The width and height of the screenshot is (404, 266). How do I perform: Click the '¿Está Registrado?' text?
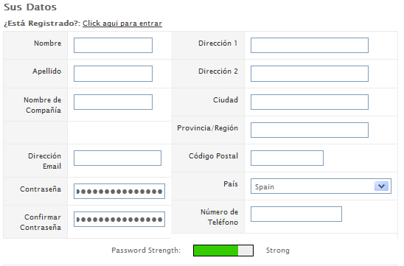pyautogui.click(x=42, y=23)
